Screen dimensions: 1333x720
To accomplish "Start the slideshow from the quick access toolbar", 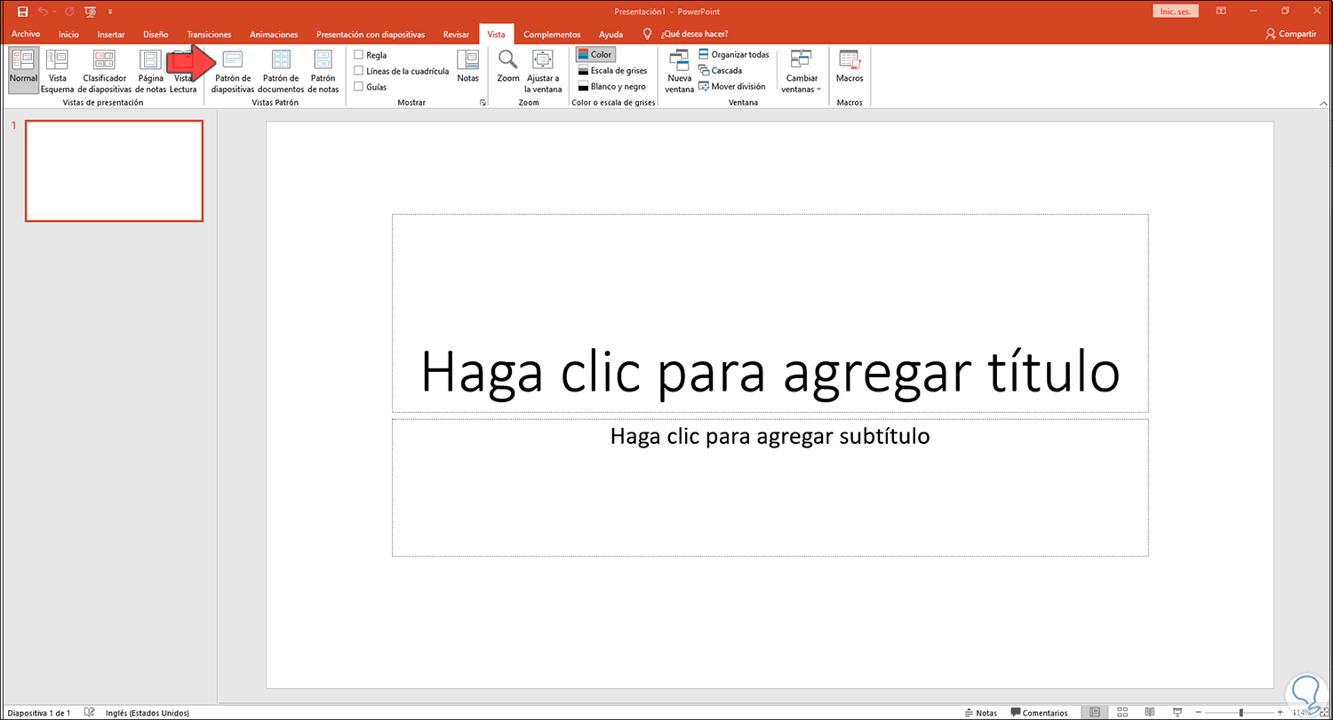I will (91, 12).
